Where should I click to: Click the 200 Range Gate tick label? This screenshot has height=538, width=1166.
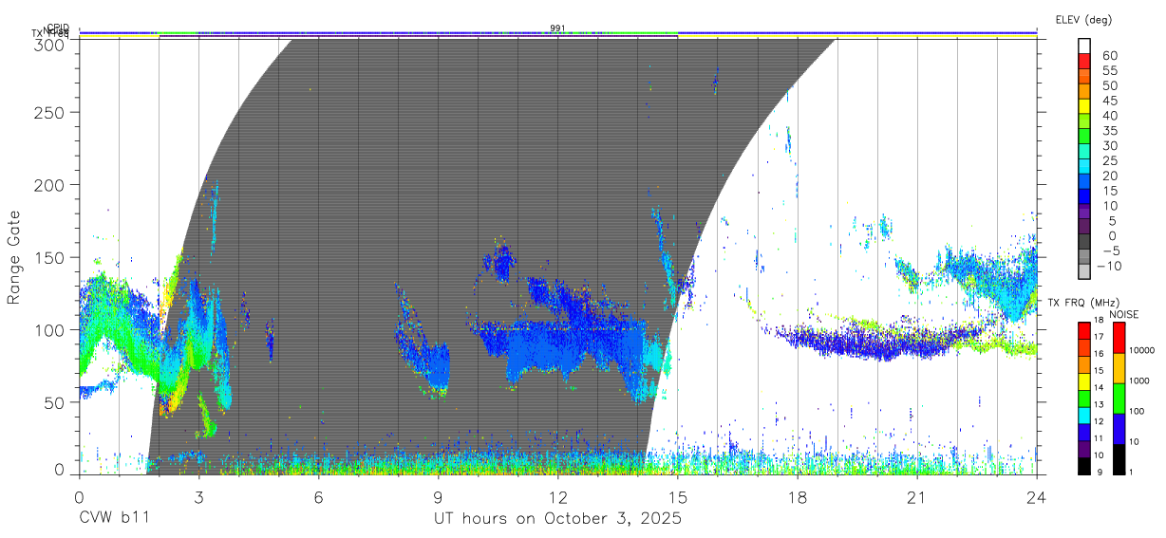pos(51,184)
